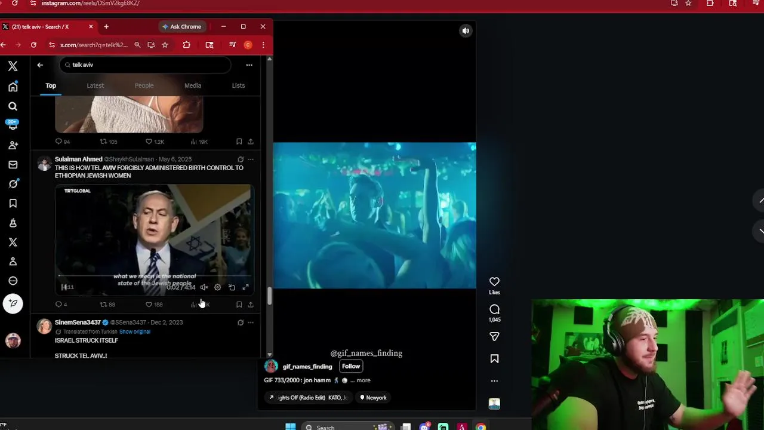
Task: Bookmark the post with 19K views
Action: tap(239, 142)
